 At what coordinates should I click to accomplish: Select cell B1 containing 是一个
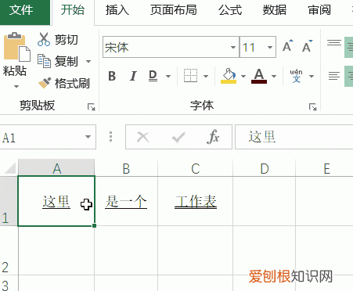click(126, 201)
